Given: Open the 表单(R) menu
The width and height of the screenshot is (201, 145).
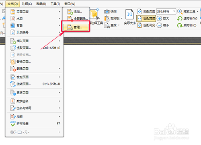Looking at the screenshot, I should pyautogui.click(x=41, y=4).
